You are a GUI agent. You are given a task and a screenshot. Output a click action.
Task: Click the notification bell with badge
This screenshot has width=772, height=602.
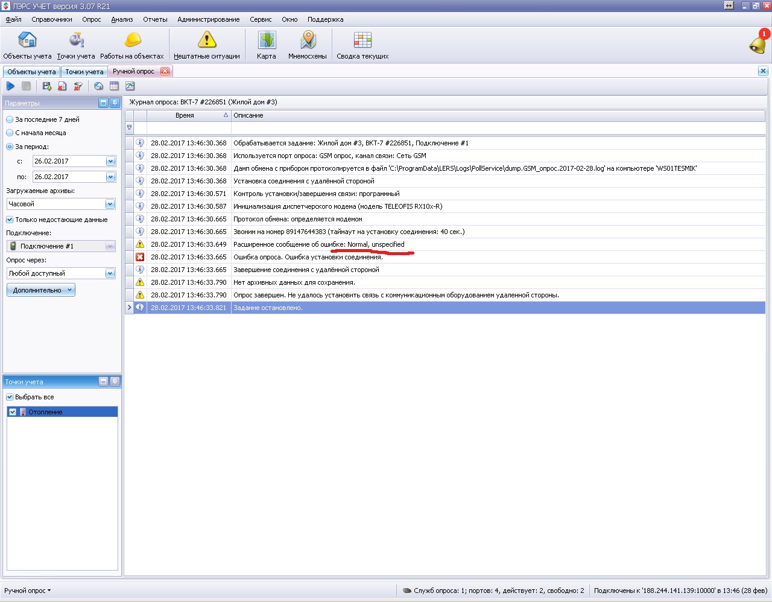coord(758,42)
